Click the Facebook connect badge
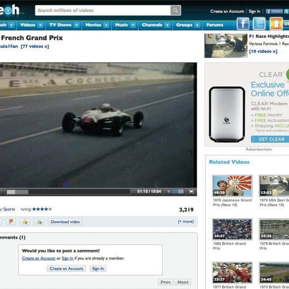Viewport: 289px width, 289px height. tap(274, 11)
